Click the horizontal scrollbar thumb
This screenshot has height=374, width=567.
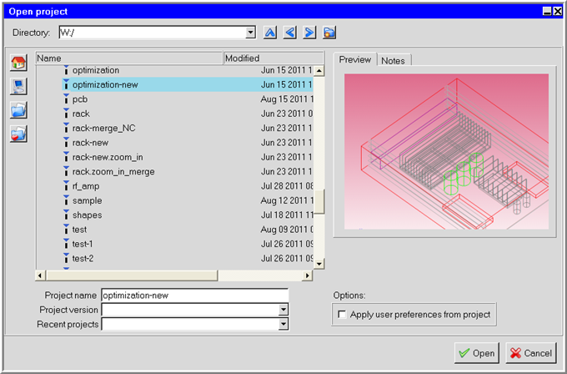pyautogui.click(x=132, y=275)
